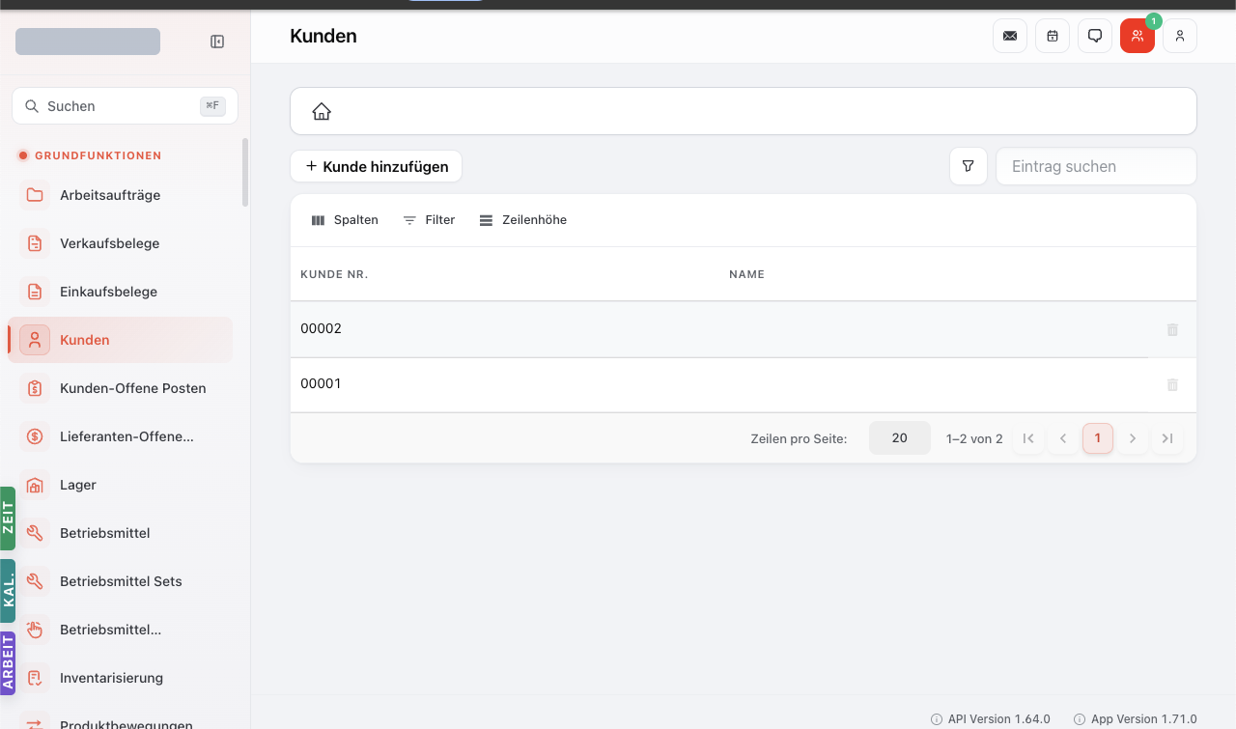Open Lager menu item

point(121,485)
